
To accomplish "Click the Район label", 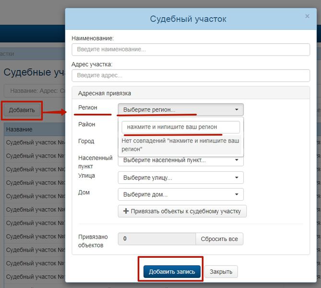I will pyautogui.click(x=86, y=124).
